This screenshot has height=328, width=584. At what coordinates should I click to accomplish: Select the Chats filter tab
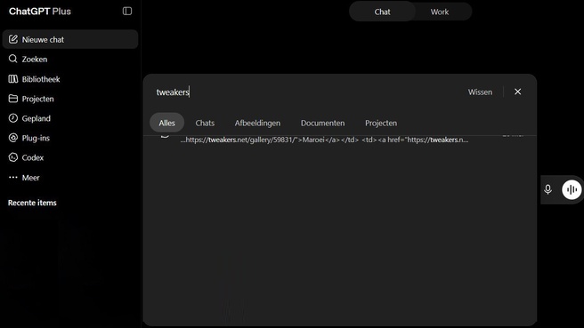click(x=205, y=123)
